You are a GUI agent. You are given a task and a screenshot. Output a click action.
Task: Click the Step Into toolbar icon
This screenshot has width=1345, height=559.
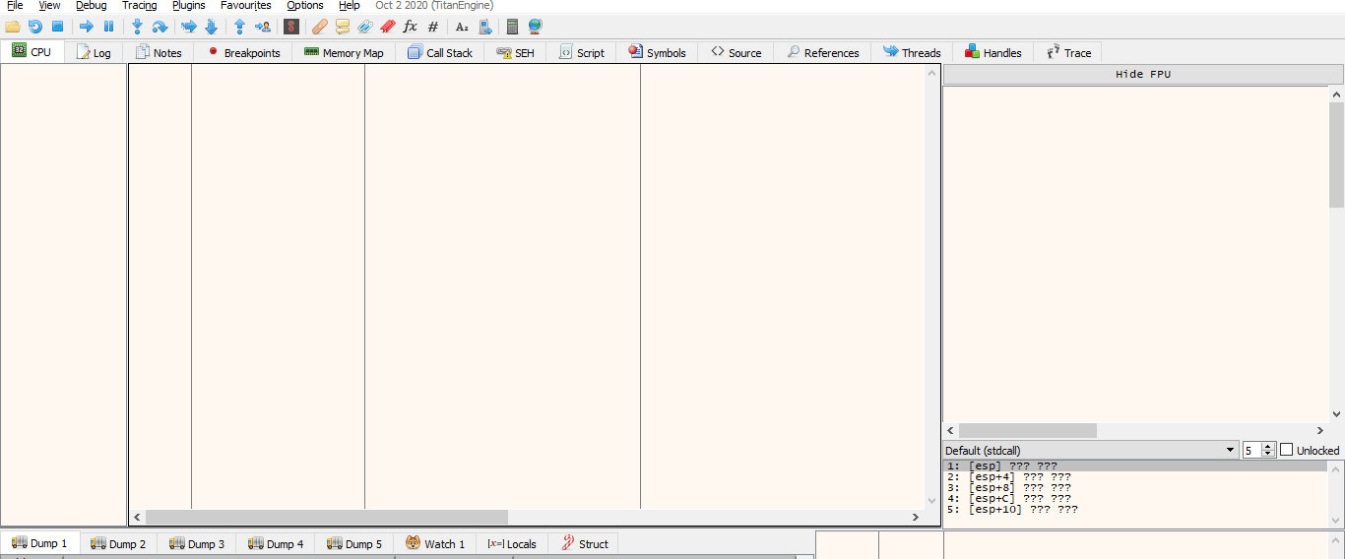[137, 27]
